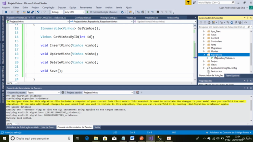This screenshot has width=253, height=142.
Task: Click Sync with Active Document icon
Action: [x=228, y=22]
